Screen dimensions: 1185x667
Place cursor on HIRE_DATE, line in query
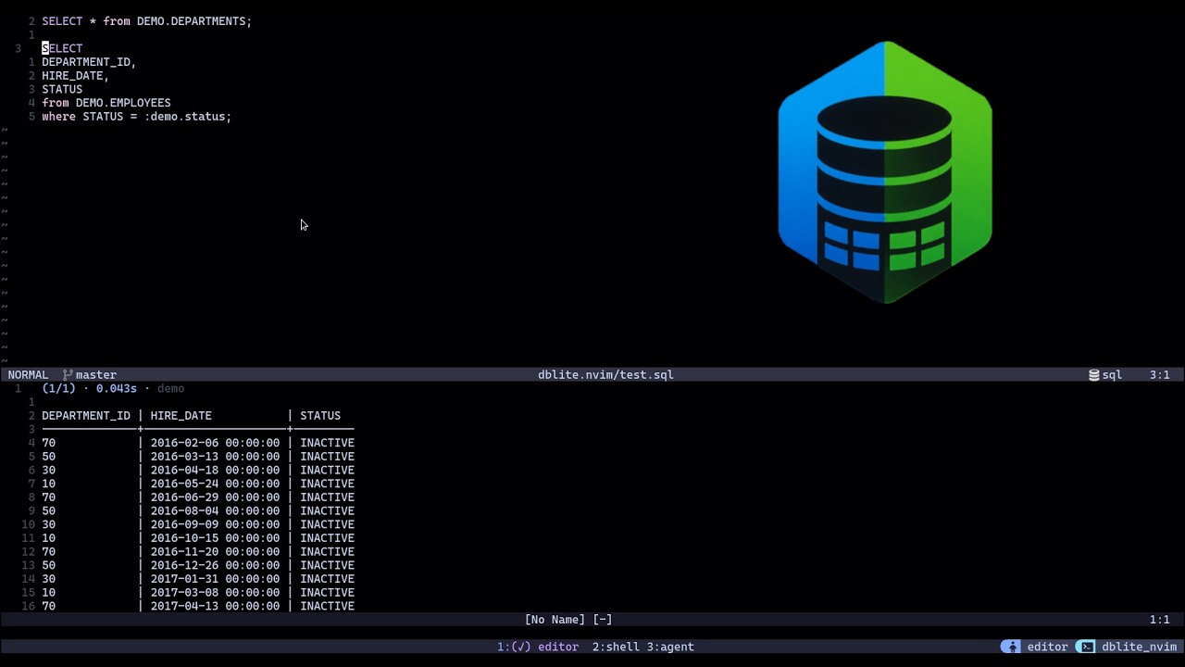(x=75, y=76)
